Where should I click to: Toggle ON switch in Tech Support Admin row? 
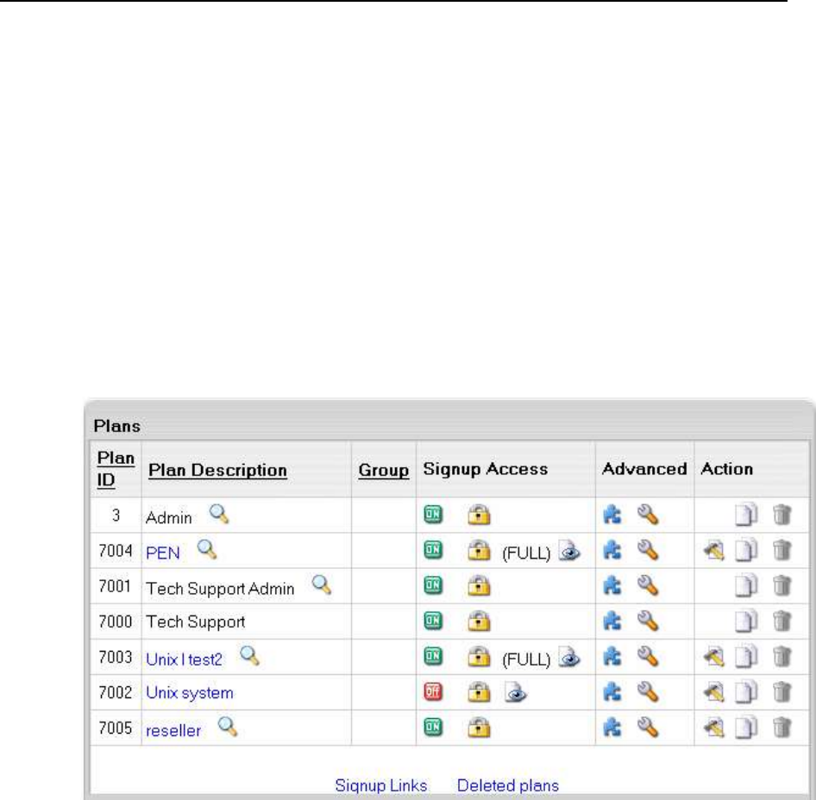(433, 585)
